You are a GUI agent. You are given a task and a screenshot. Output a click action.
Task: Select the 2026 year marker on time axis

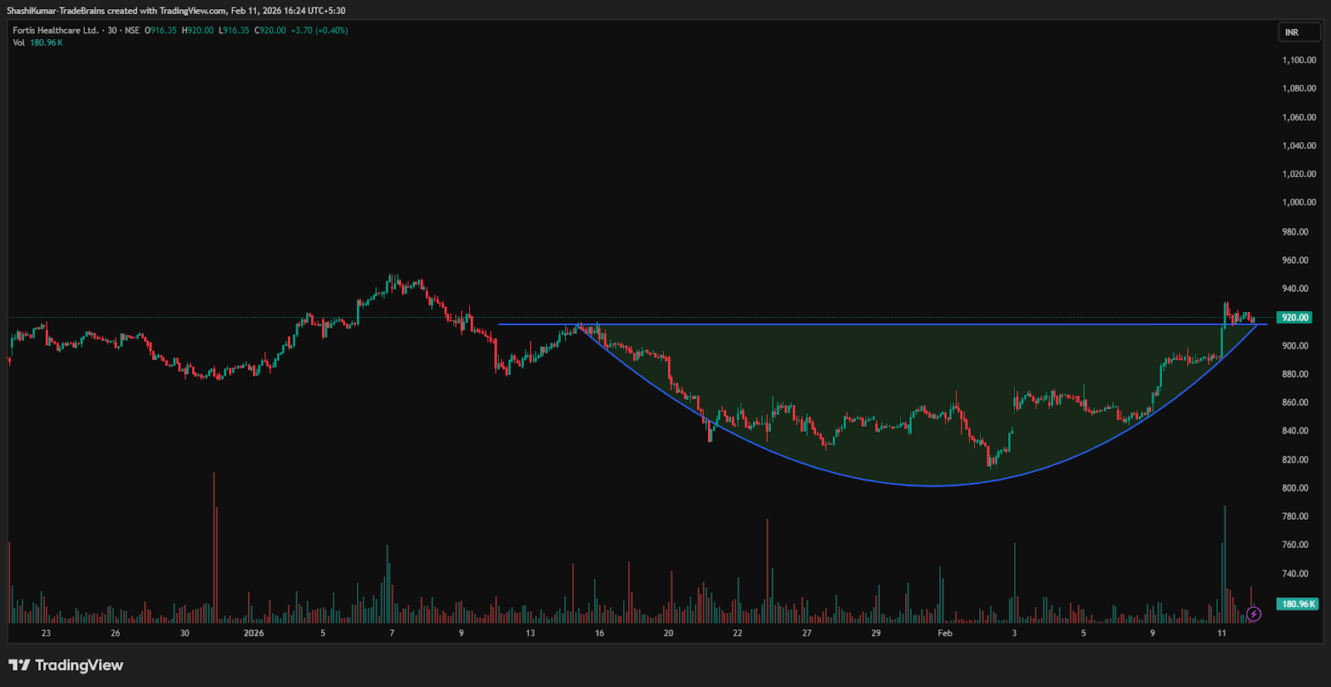pos(254,634)
